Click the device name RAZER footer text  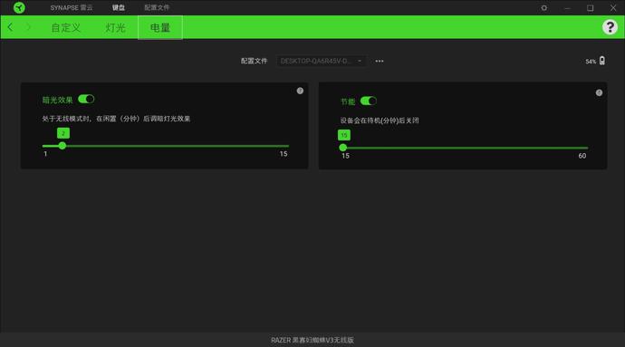[x=312, y=341]
